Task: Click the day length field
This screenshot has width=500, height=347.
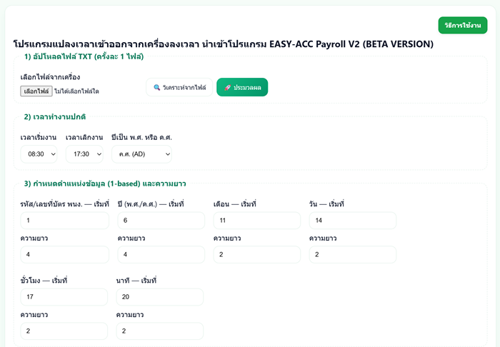Action: 352,255
